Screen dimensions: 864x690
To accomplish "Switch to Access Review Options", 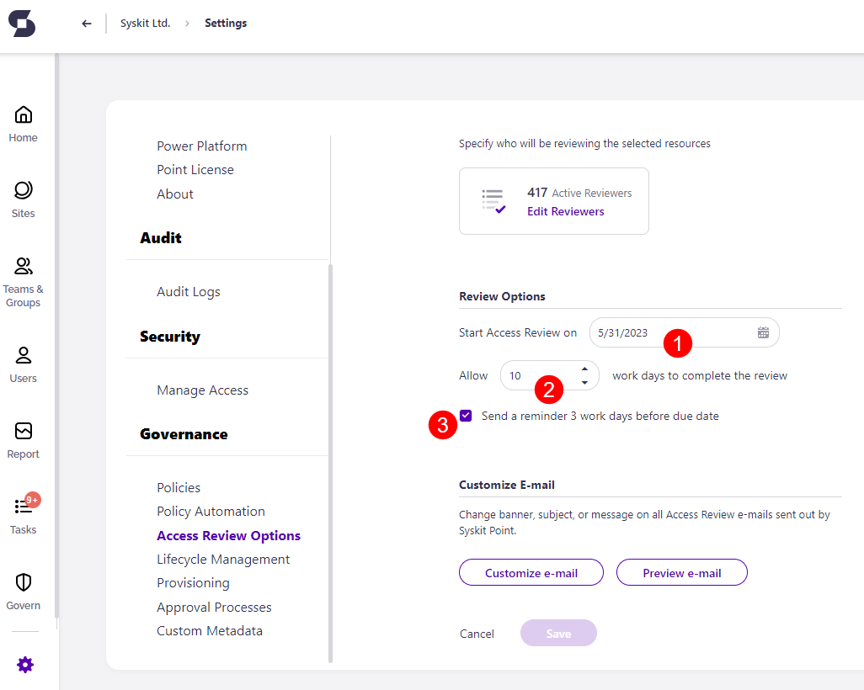I will pos(228,534).
